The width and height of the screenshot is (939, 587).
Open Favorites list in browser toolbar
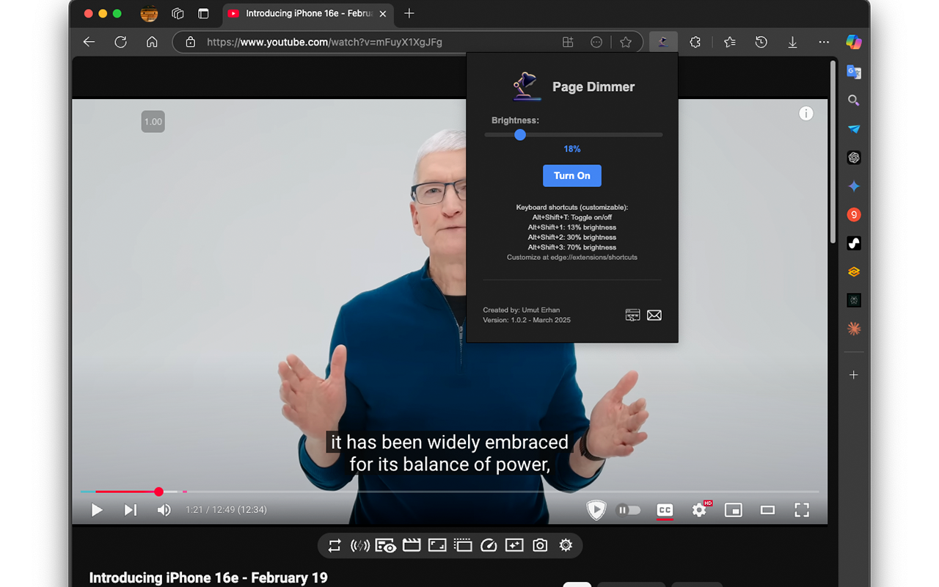click(729, 42)
